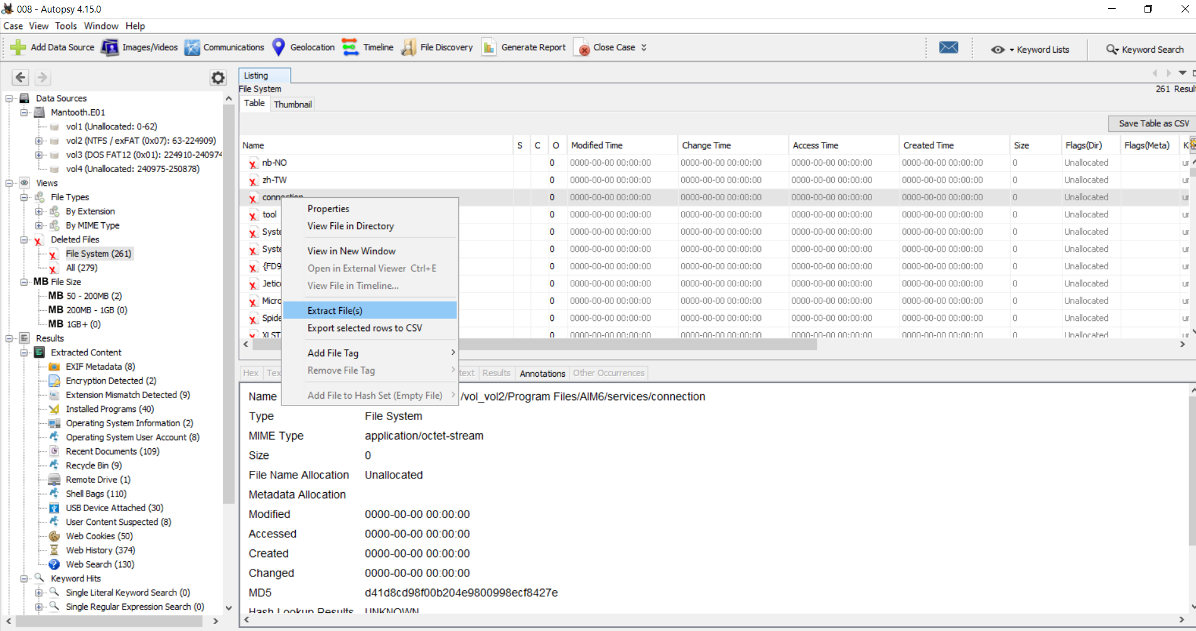Click the tree panel horizontal scrollbar
Screen dimensions: 1196x631
109,621
